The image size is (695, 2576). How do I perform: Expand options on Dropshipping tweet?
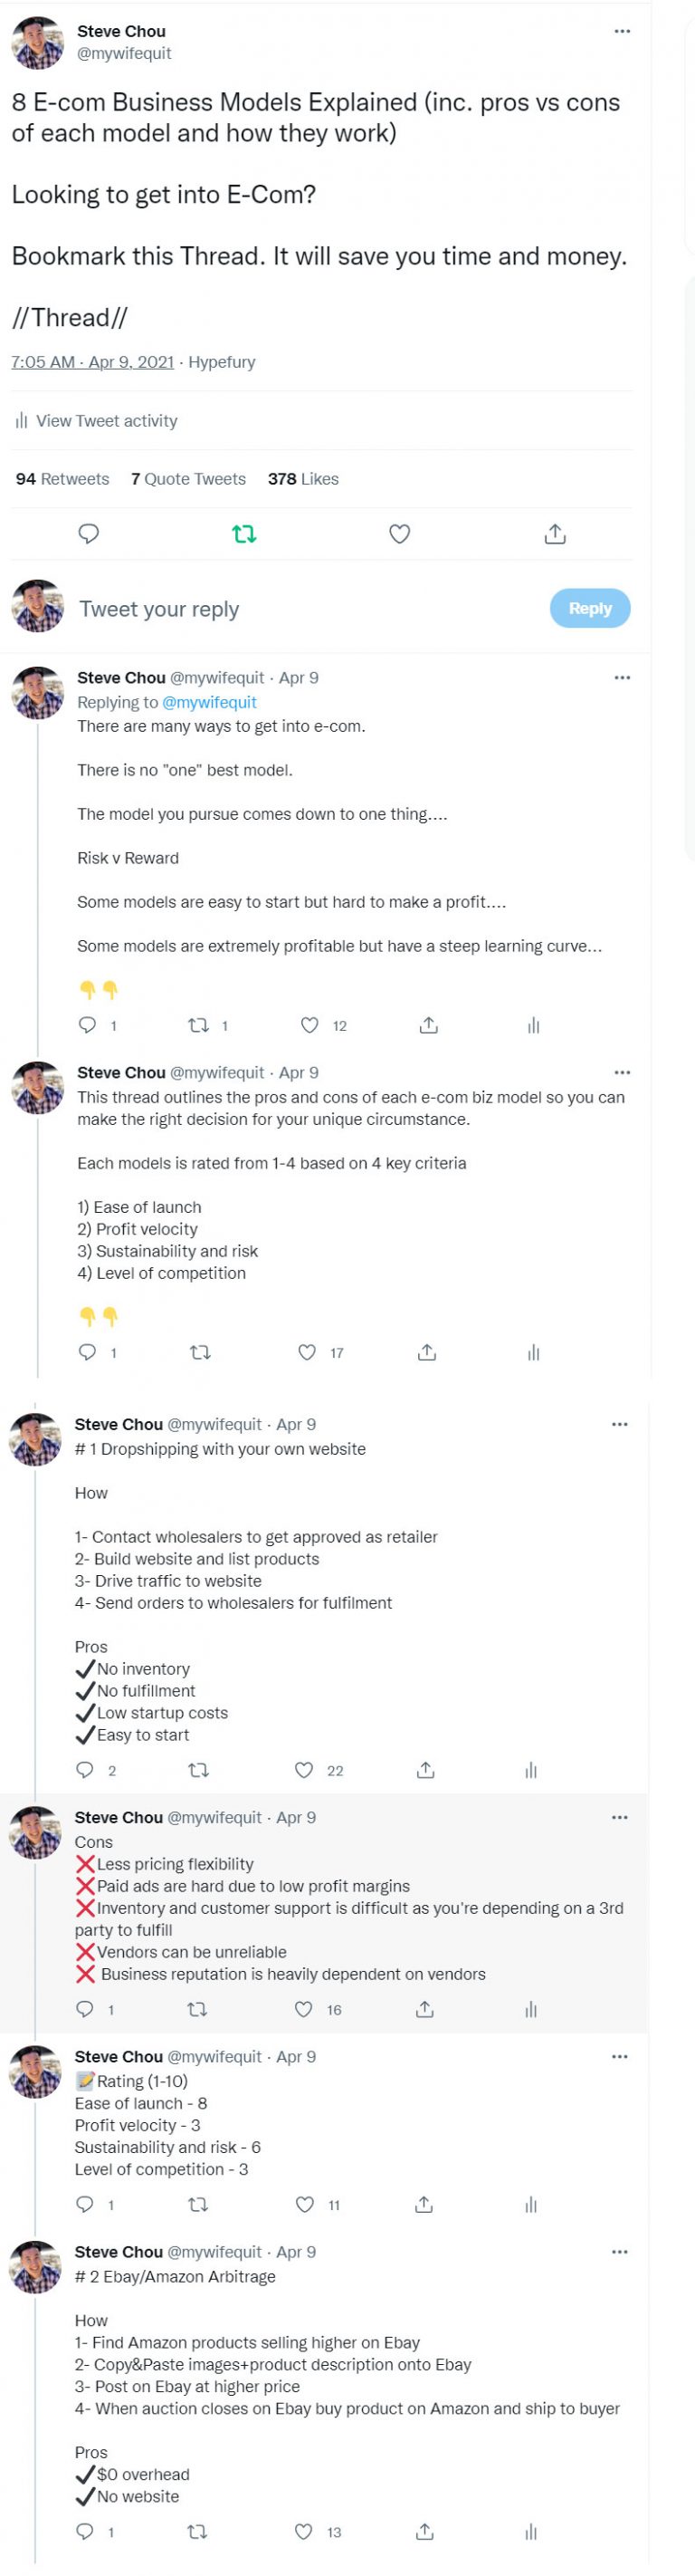619,1424
